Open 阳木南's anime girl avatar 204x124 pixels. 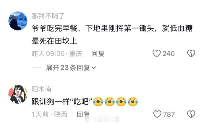click(18, 94)
